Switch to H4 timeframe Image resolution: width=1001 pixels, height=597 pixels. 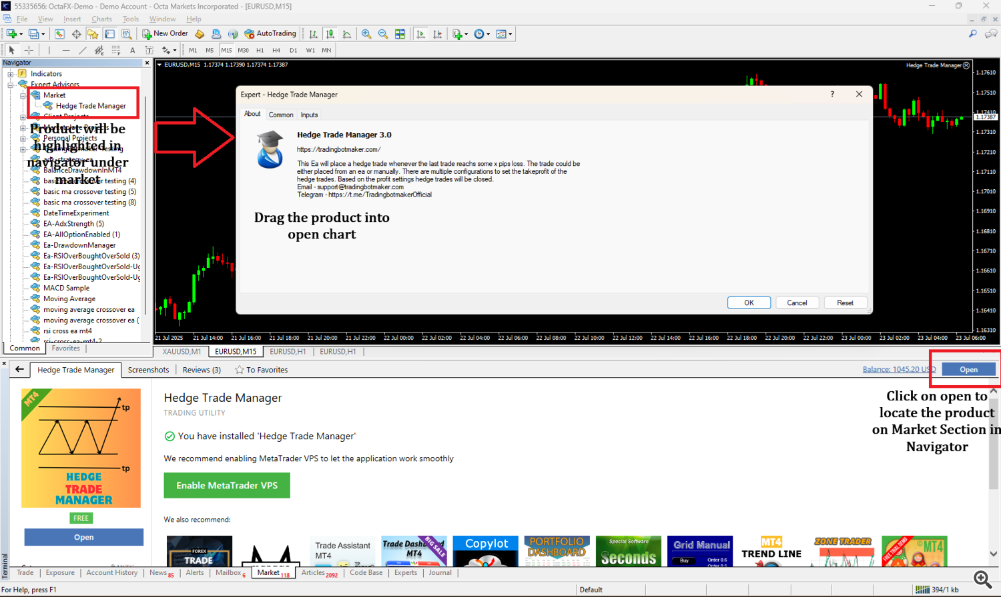click(276, 50)
